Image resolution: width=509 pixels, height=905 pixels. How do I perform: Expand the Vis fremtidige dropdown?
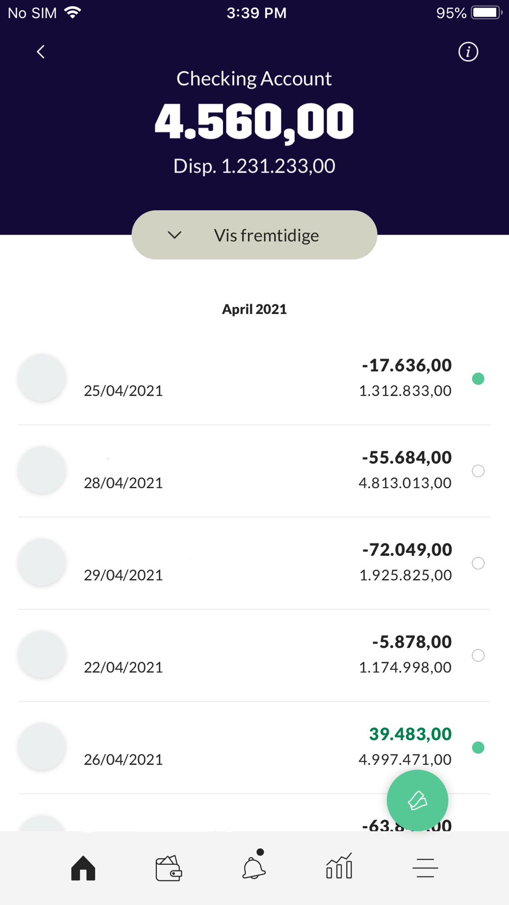pyautogui.click(x=254, y=235)
